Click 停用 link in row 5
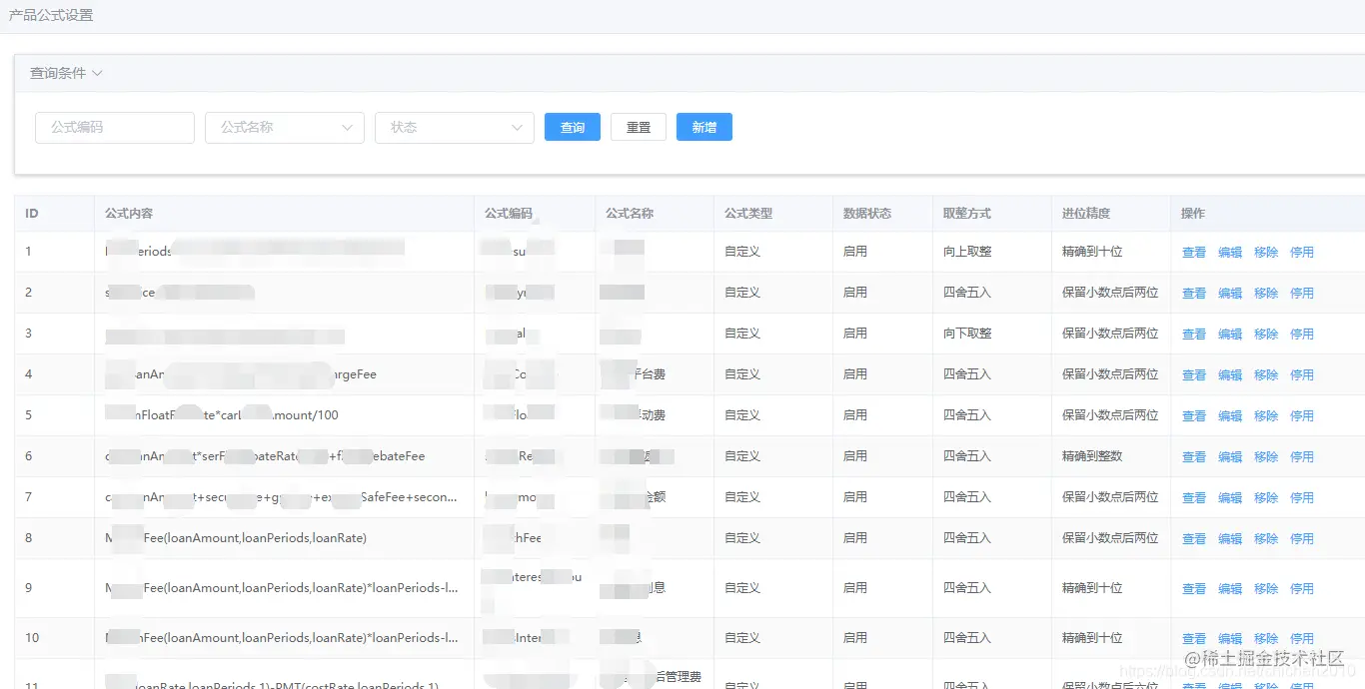The width and height of the screenshot is (1365, 689). coord(1302,416)
